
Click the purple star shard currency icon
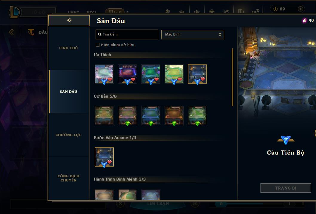(x=305, y=20)
